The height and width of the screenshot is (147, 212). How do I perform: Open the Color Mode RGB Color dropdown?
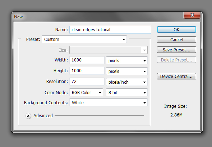tap(86, 92)
